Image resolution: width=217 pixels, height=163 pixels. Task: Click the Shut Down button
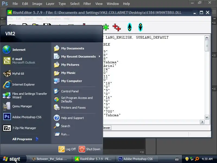click(90, 149)
